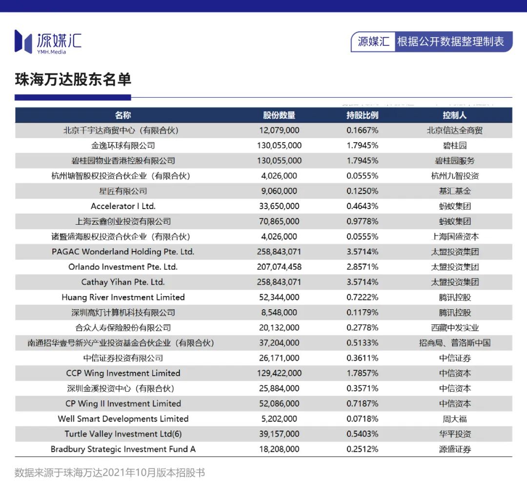Click source note 数据来源于珠海万达2021年10月版本招股书
Screen dimensions: 527x489
[x=110, y=472]
